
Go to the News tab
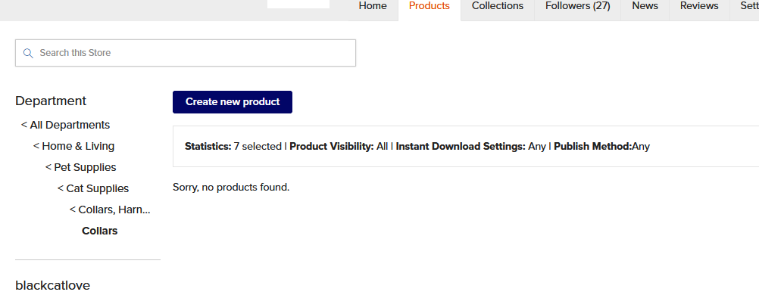645,6
